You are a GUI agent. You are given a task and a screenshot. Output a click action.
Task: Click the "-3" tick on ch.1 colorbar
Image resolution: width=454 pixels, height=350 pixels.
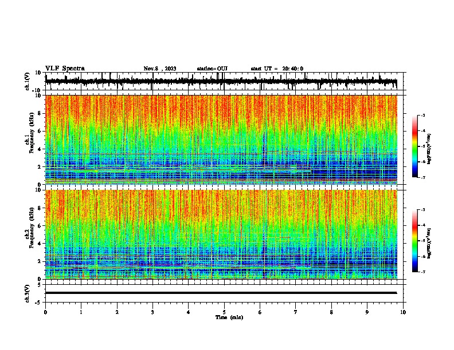pos(422,115)
